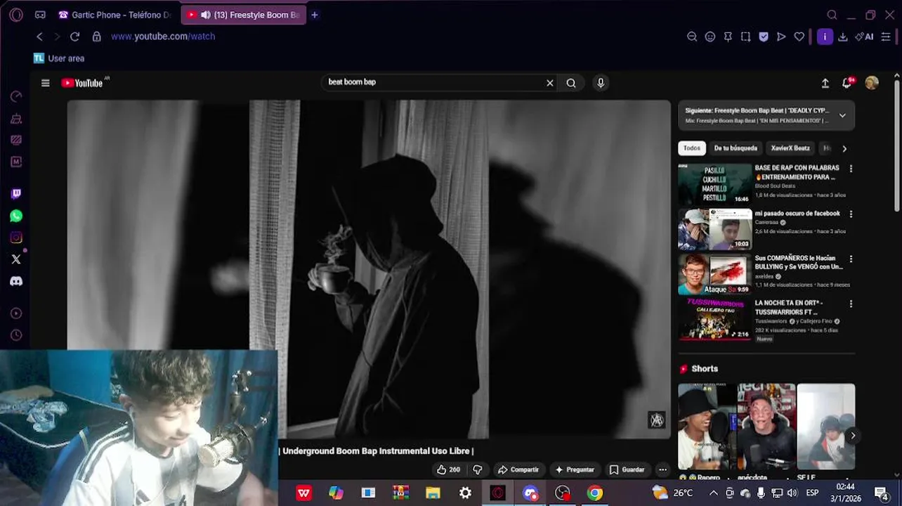Open Windows Settings gear in taskbar
The height and width of the screenshot is (506, 902).
[466, 493]
